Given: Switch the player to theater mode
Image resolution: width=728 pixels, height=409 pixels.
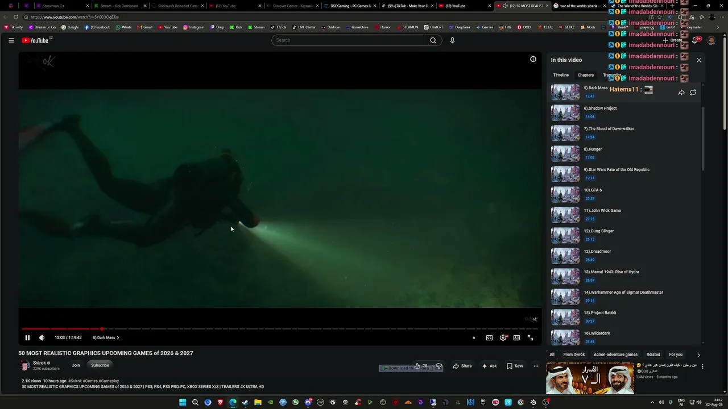Looking at the screenshot, I should coord(516,337).
